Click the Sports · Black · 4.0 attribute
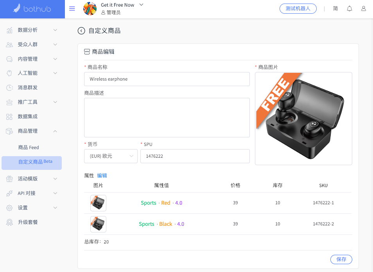The image size is (373, 272). (161, 224)
